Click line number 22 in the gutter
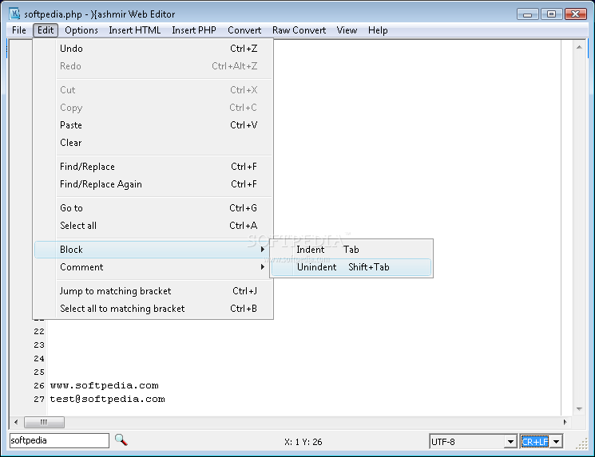Viewport: 595px width, 457px height. (39, 331)
